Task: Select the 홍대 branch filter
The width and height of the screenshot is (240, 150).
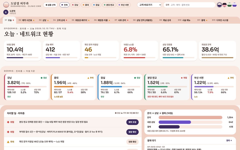Action: point(86,5)
